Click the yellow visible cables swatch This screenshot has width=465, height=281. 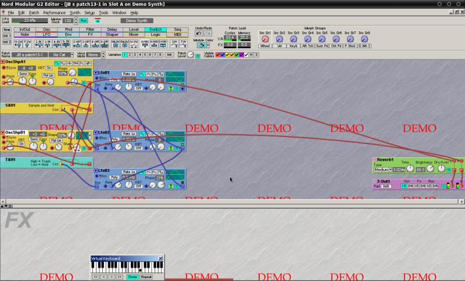point(227,55)
